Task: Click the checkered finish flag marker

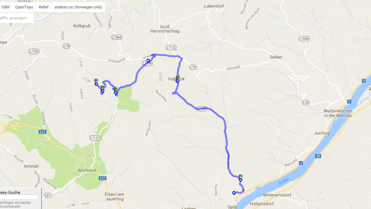Action: tap(96, 80)
